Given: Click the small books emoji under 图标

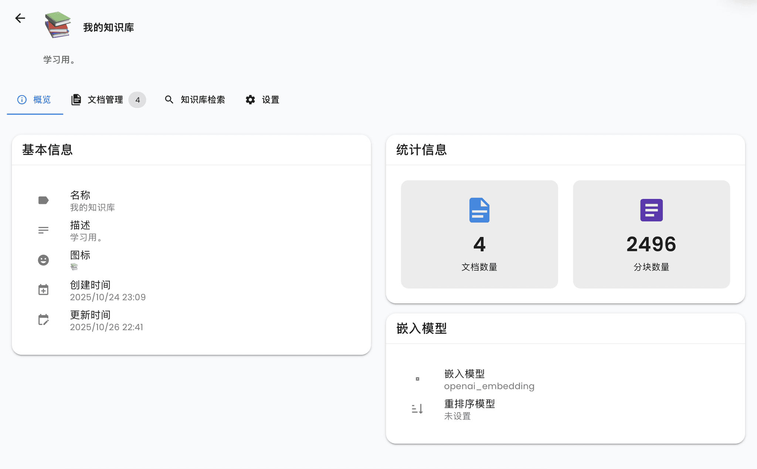Looking at the screenshot, I should click(x=74, y=267).
